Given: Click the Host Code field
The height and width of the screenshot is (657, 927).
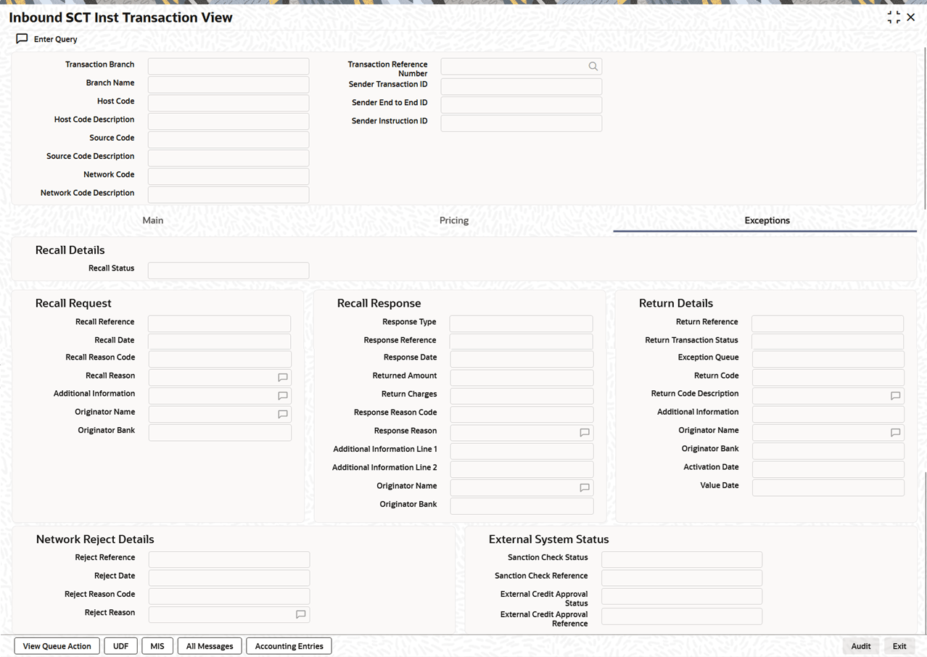Looking at the screenshot, I should click(x=228, y=104).
